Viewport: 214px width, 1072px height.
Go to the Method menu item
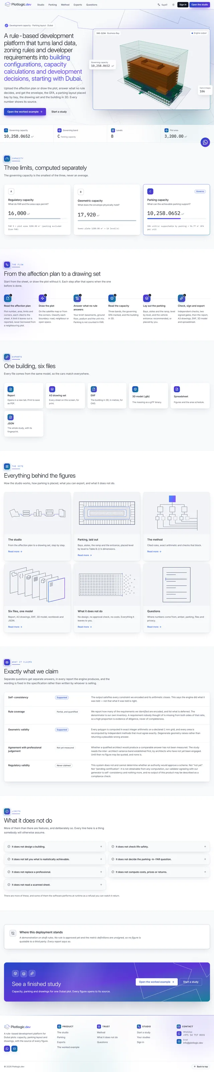(x=65, y=5)
